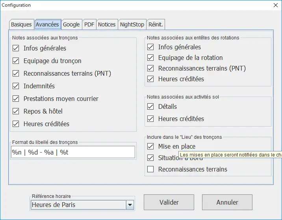The width and height of the screenshot is (282, 220).
Task: Uncheck Prestations moyen courrier
Action: tap(16, 99)
